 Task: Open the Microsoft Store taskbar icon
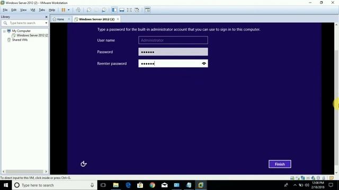(x=140, y=185)
